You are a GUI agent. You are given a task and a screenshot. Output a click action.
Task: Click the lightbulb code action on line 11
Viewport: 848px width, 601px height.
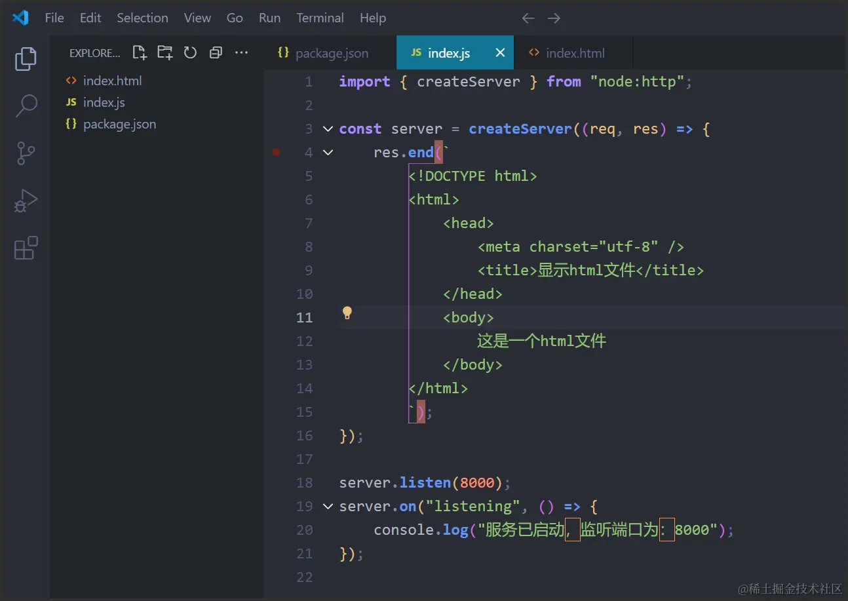point(347,313)
